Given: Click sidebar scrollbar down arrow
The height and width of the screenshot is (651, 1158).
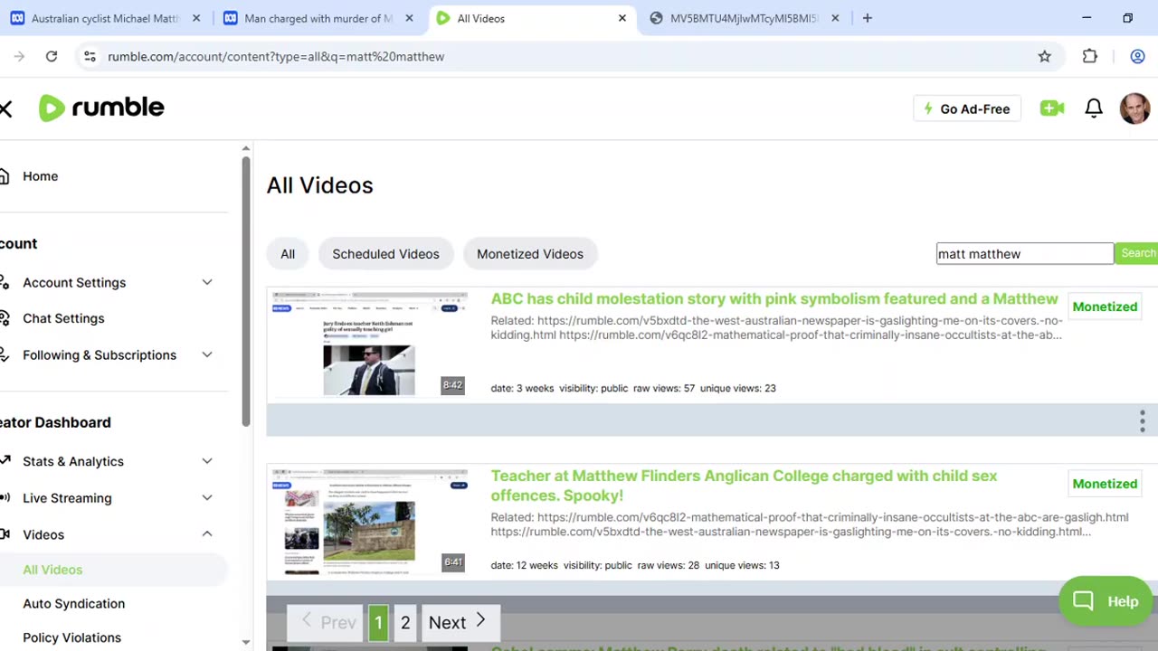Looking at the screenshot, I should (x=245, y=642).
